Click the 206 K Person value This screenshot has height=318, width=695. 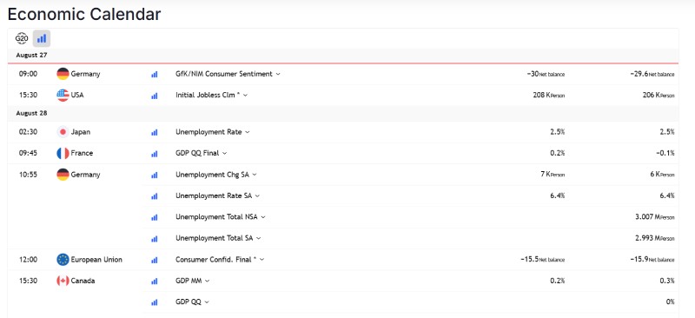tap(659, 95)
